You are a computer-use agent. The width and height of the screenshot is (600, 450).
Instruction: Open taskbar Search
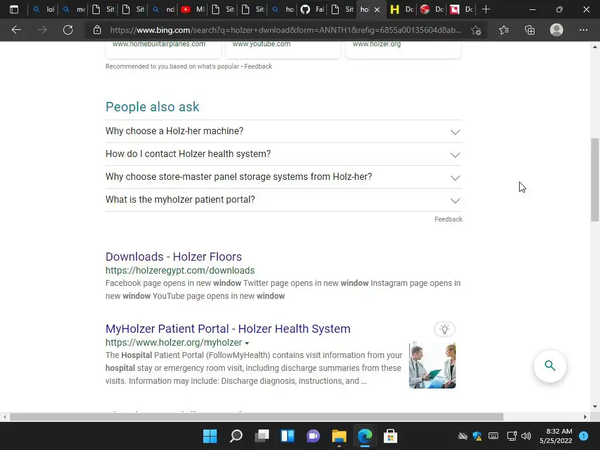click(x=236, y=436)
